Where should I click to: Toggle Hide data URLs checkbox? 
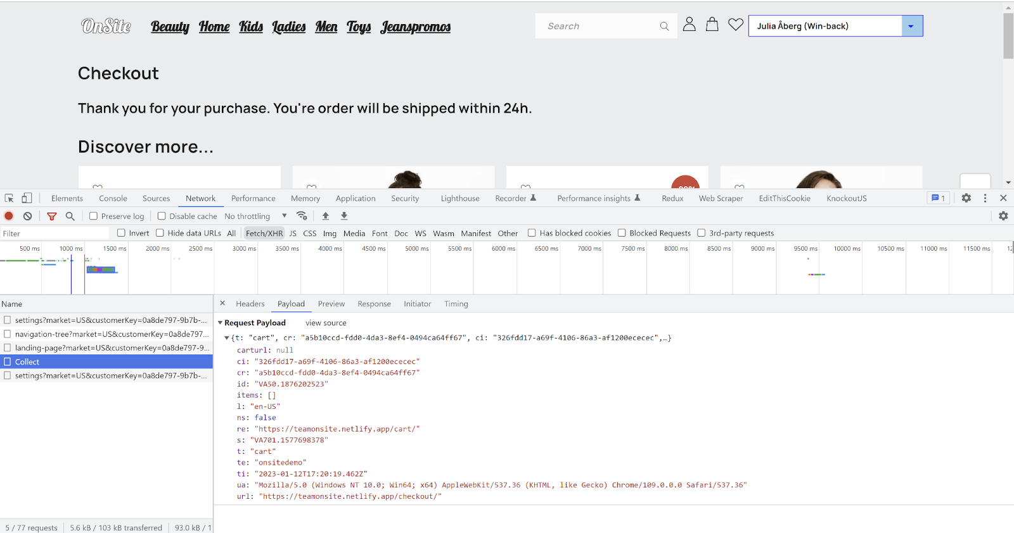coord(160,233)
